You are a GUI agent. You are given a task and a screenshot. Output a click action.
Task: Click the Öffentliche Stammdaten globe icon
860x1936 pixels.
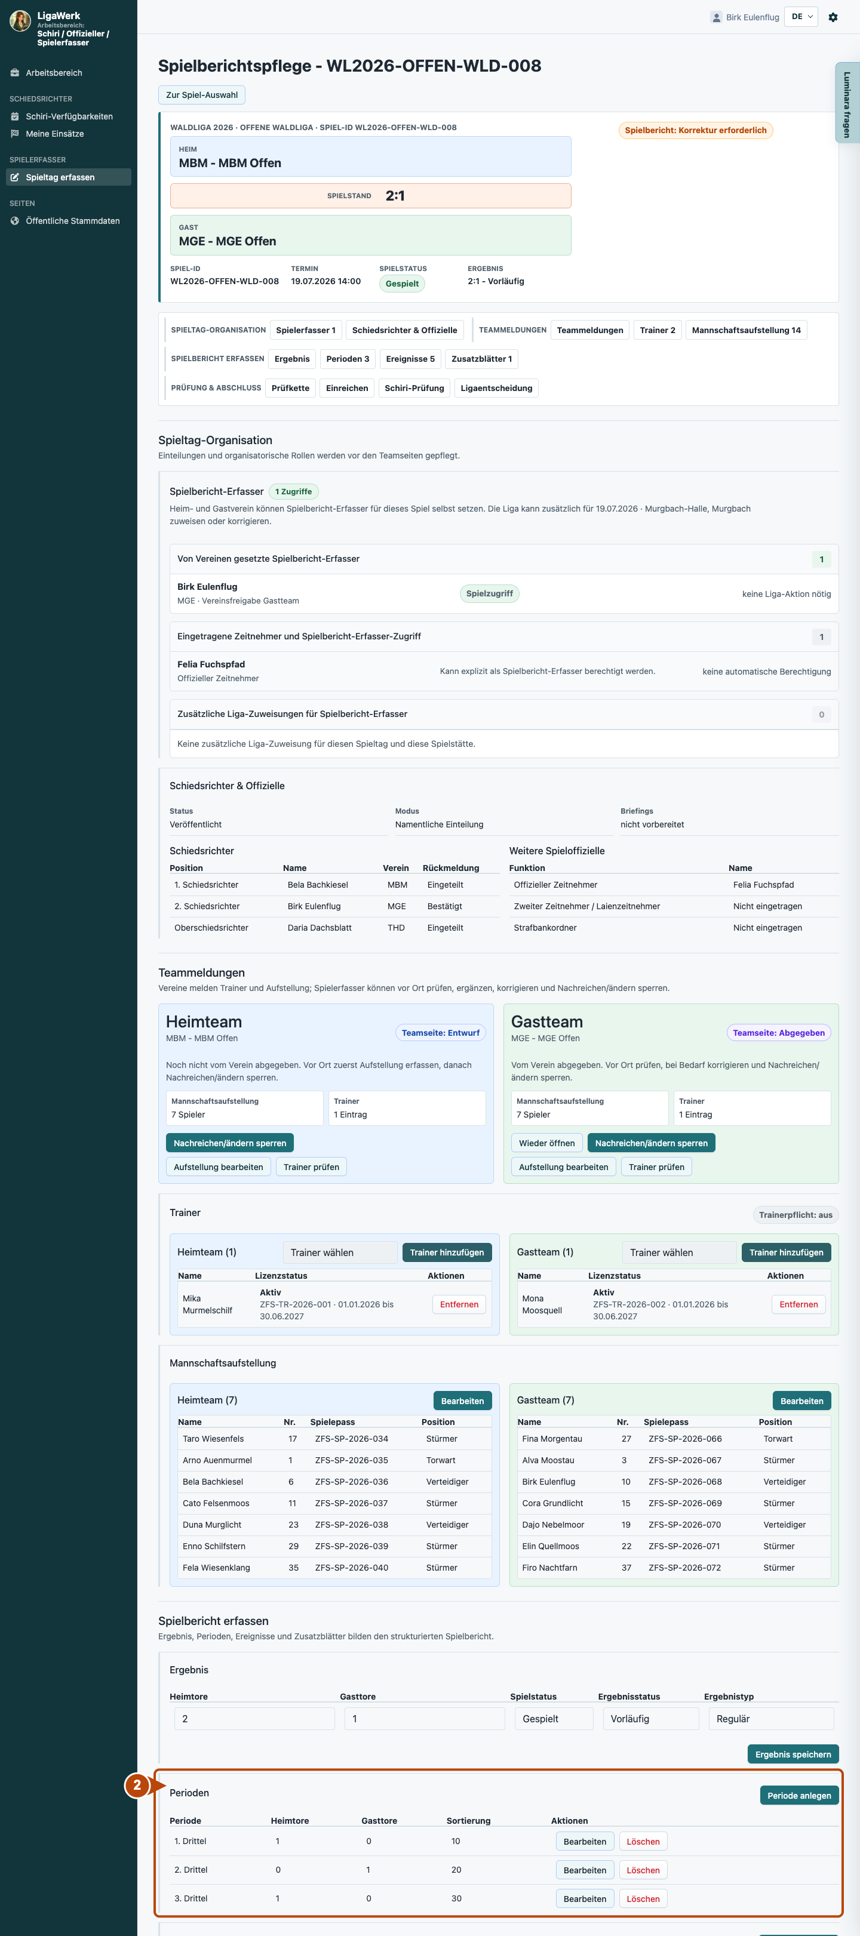[14, 221]
